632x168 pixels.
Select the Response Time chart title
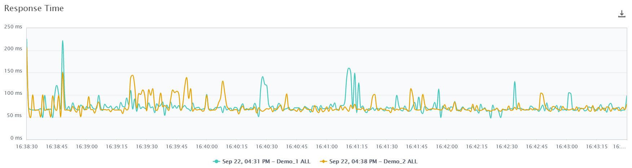point(34,9)
